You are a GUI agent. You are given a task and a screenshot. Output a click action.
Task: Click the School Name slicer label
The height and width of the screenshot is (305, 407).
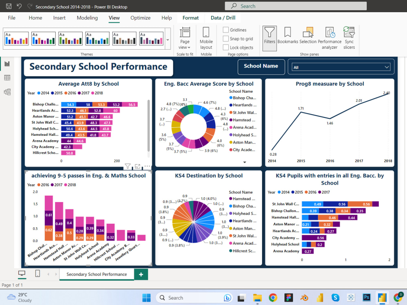[261, 66]
